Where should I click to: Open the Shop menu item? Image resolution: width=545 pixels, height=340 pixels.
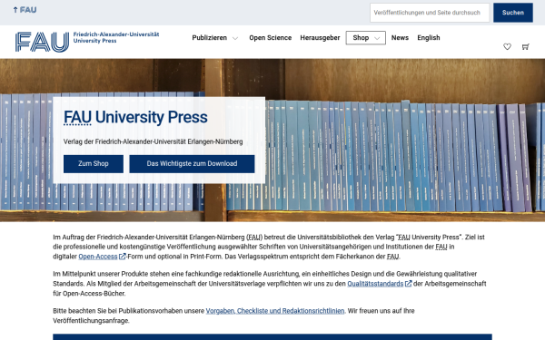coord(361,37)
